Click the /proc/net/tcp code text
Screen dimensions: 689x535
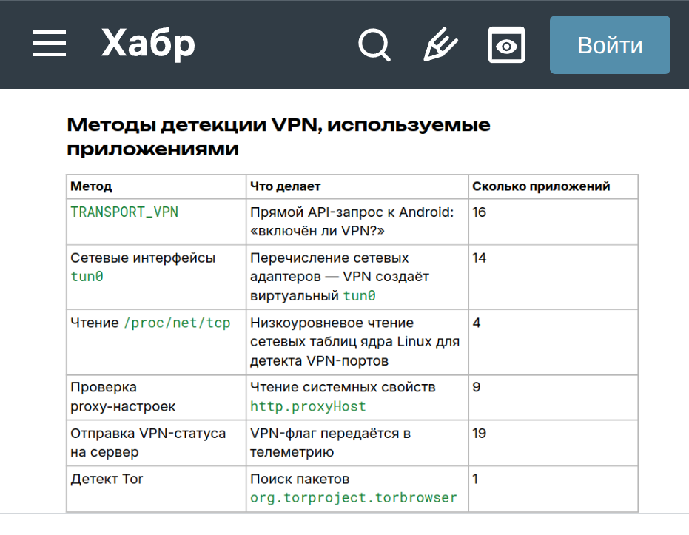[x=176, y=323]
